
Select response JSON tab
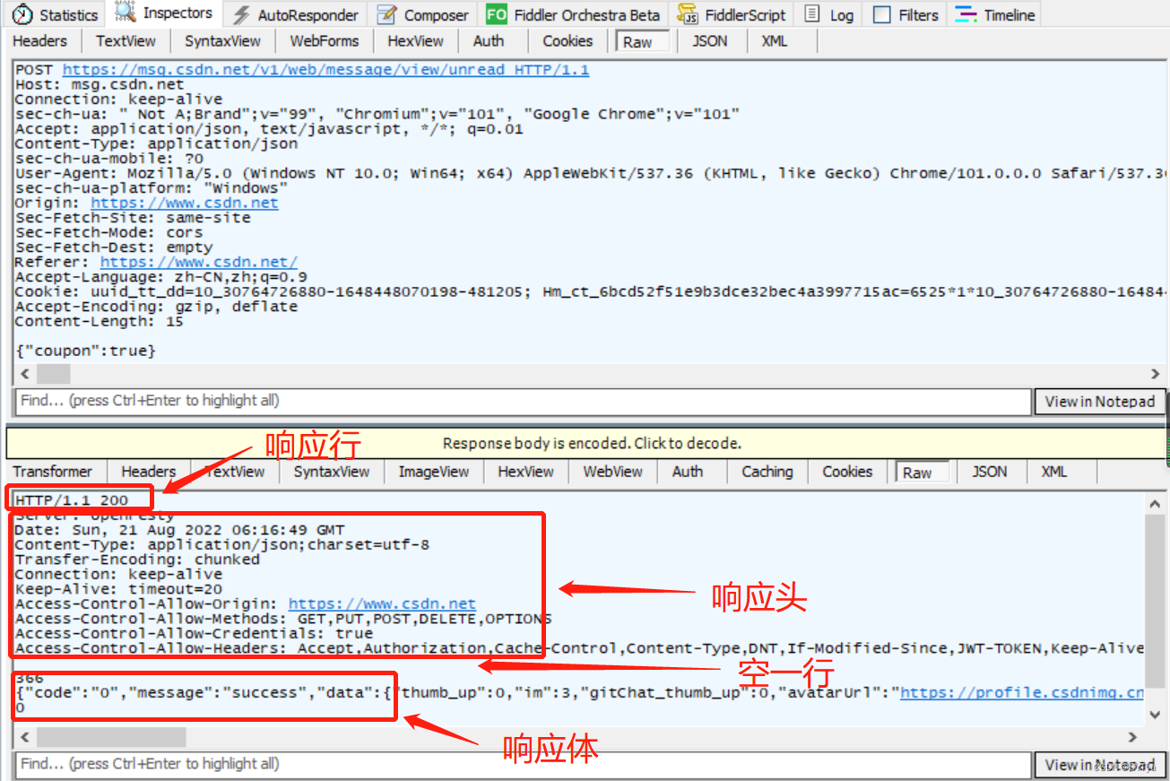990,472
